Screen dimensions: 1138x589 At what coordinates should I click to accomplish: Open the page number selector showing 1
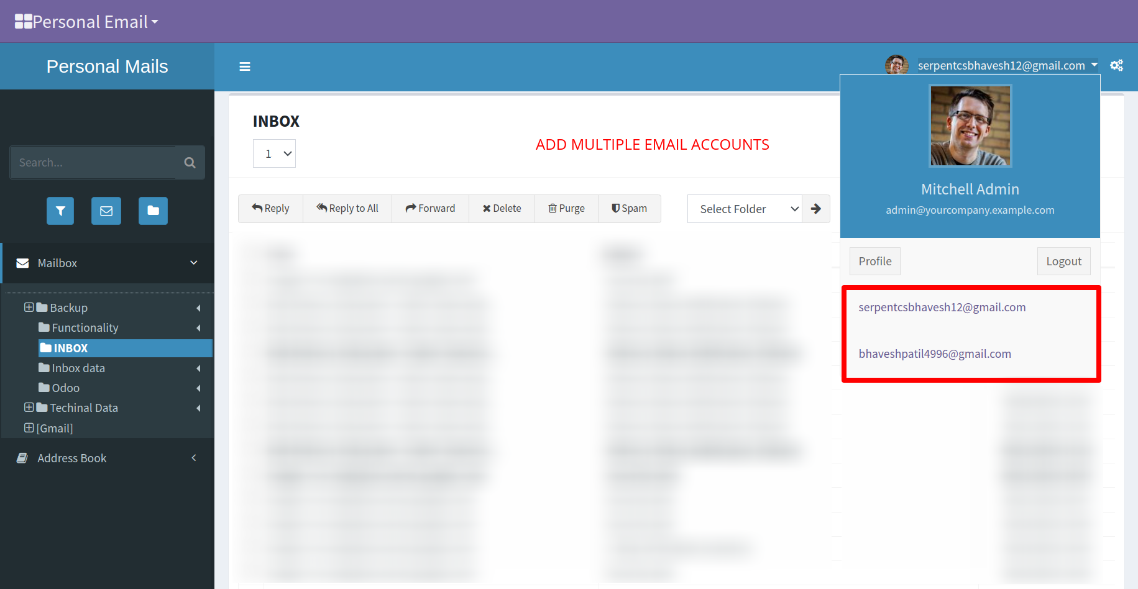[x=274, y=153]
